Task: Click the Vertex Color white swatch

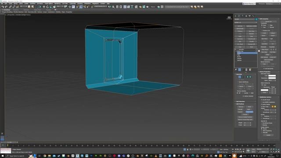Action: tap(272, 75)
